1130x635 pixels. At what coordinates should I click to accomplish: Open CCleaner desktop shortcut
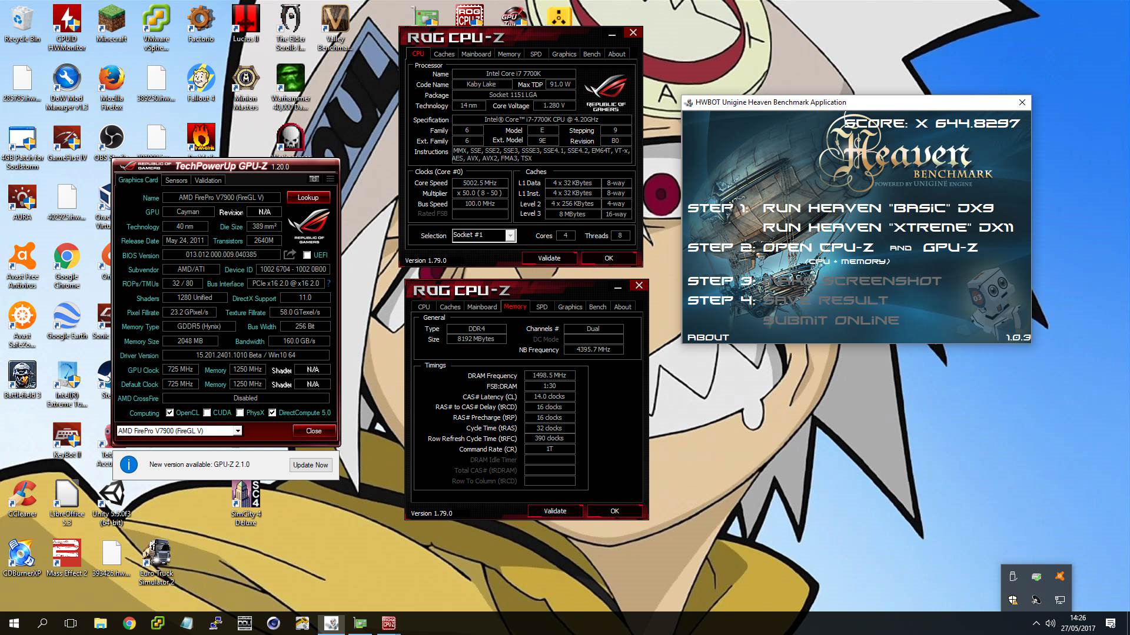(22, 499)
